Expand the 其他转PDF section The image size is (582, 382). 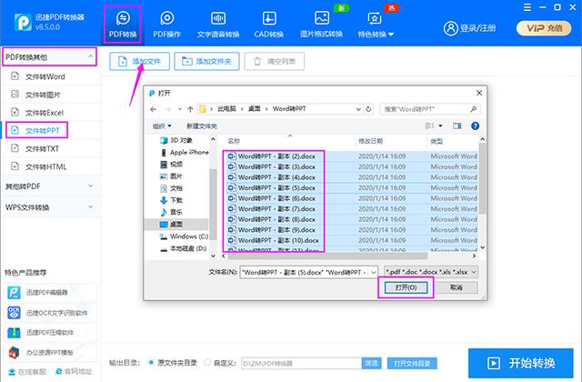click(49, 186)
